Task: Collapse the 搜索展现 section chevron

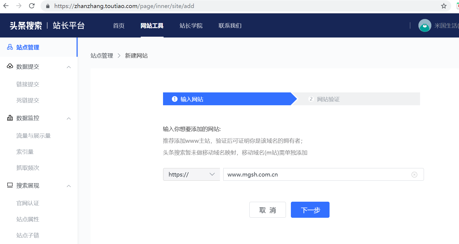Action: pos(69,186)
